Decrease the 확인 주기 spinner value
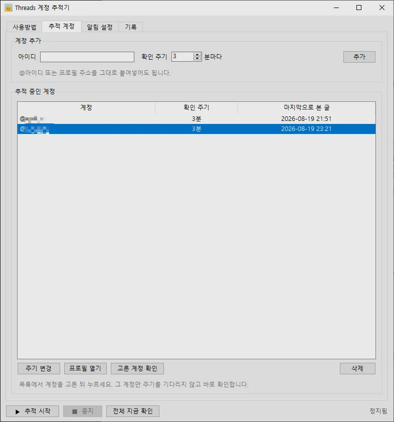The height and width of the screenshot is (422, 394). click(x=198, y=59)
